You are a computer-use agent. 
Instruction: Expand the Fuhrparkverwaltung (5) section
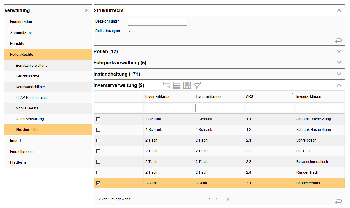click(339, 63)
